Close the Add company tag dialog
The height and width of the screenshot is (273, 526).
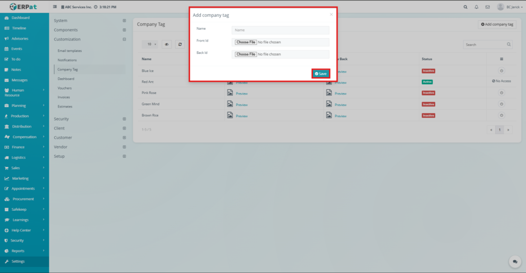pyautogui.click(x=331, y=14)
